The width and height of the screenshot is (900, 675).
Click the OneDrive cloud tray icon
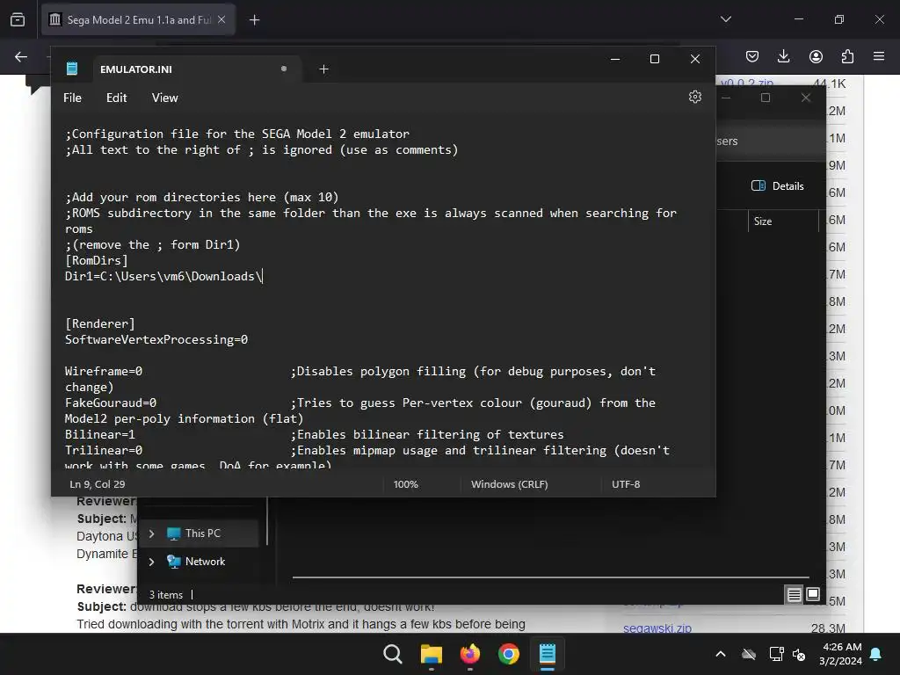click(x=749, y=654)
